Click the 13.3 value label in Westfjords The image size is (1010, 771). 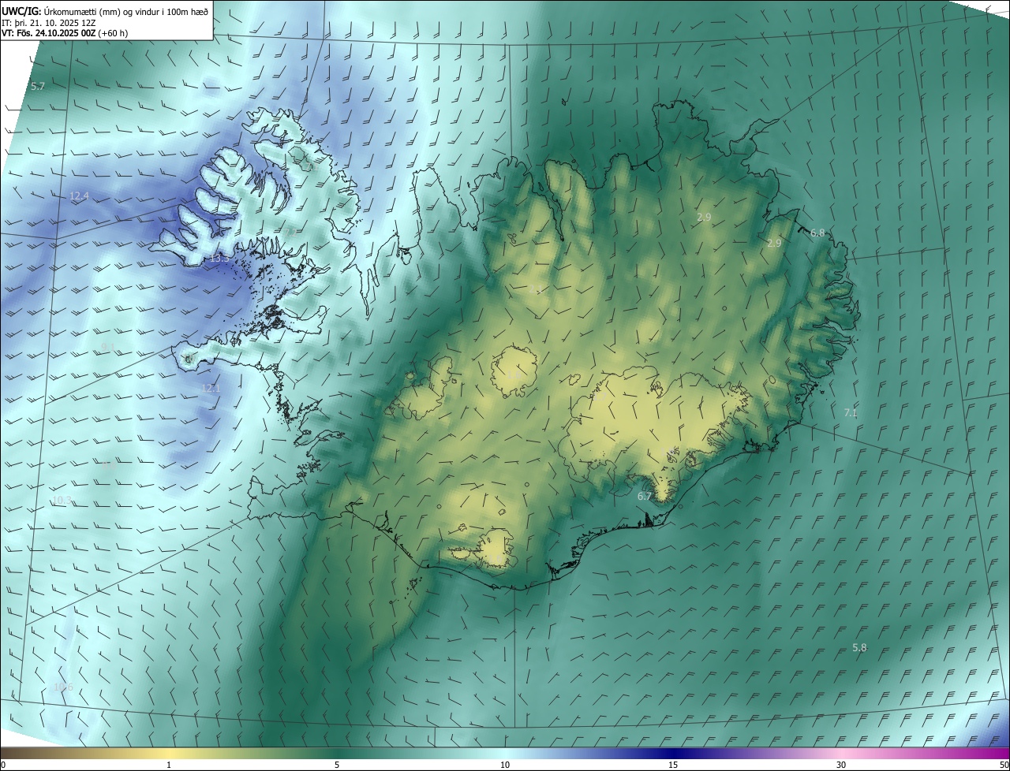219,258
